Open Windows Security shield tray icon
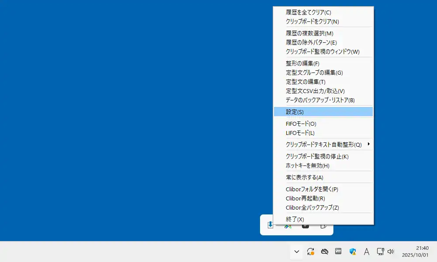The width and height of the screenshot is (437, 262). [352, 251]
